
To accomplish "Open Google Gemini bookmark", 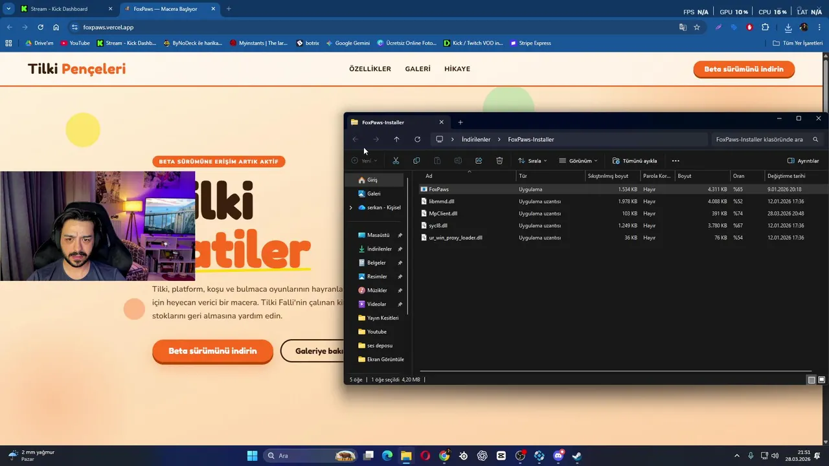I will coord(348,43).
